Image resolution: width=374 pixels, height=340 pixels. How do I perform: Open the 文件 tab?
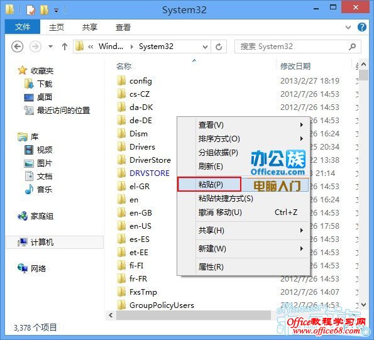tap(23, 26)
